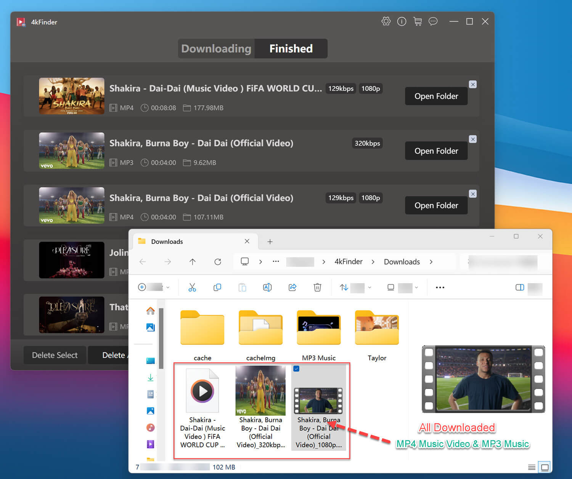Close the Downloads tab in Explorer
Screen dimensions: 572x479
click(x=247, y=241)
